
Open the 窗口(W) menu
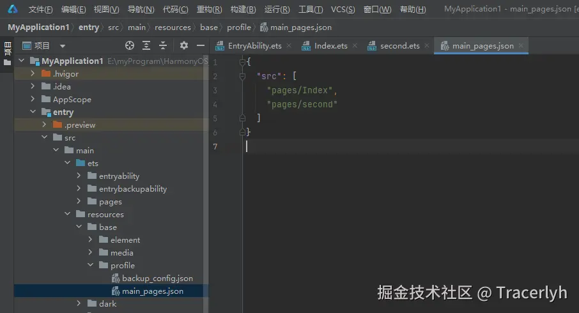click(378, 9)
